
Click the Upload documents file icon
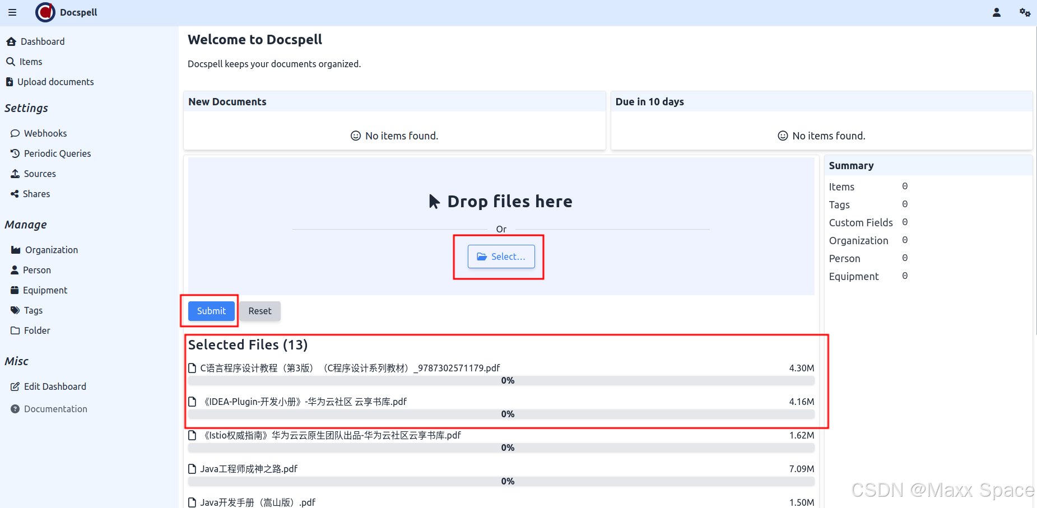(10, 82)
